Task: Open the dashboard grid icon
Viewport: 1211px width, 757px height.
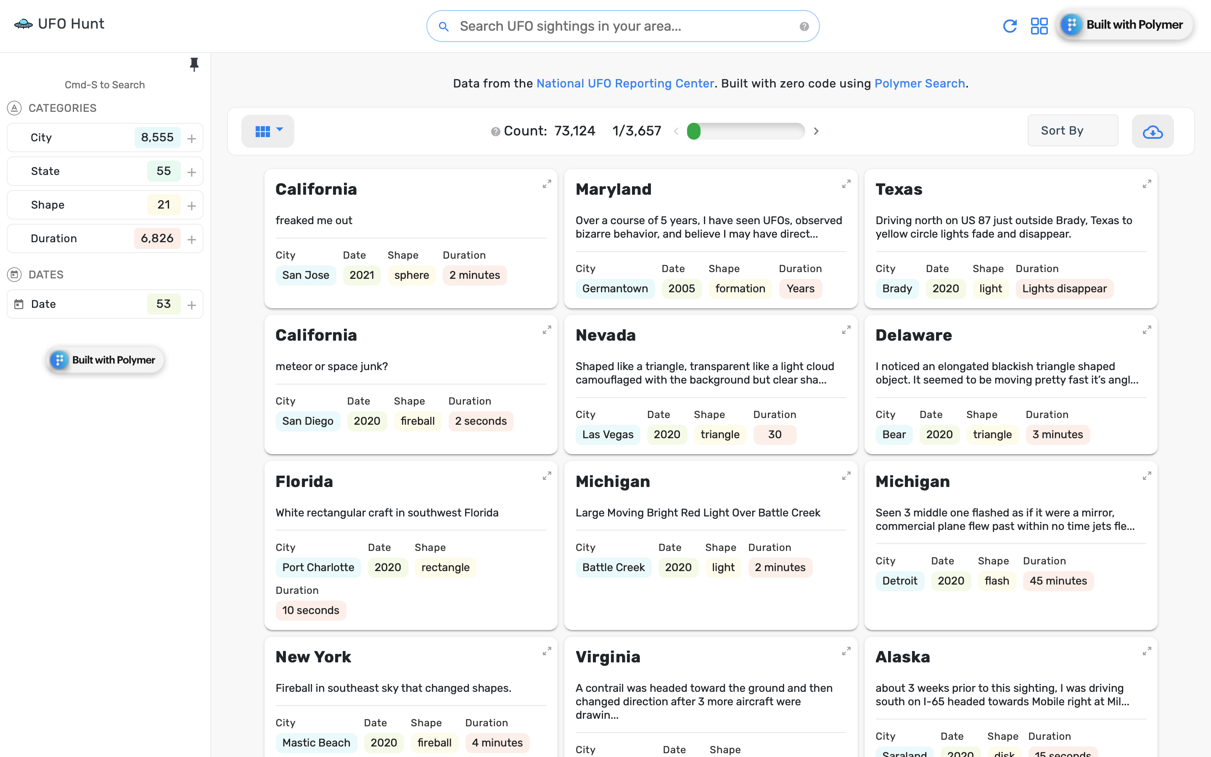Action: [1039, 26]
